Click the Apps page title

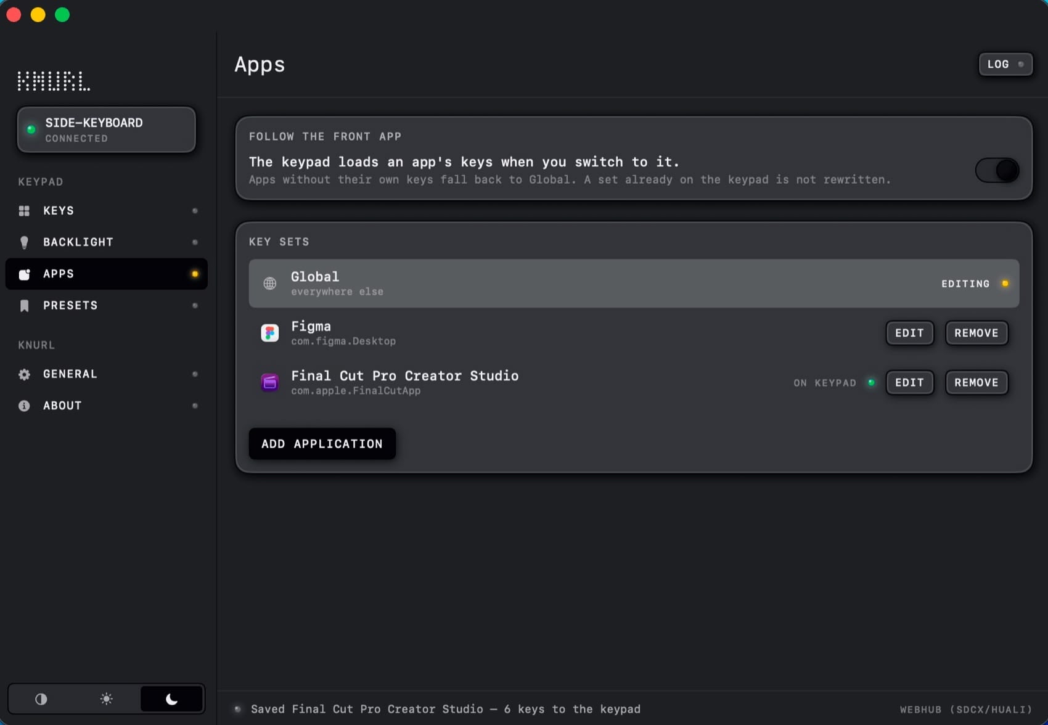coord(260,65)
